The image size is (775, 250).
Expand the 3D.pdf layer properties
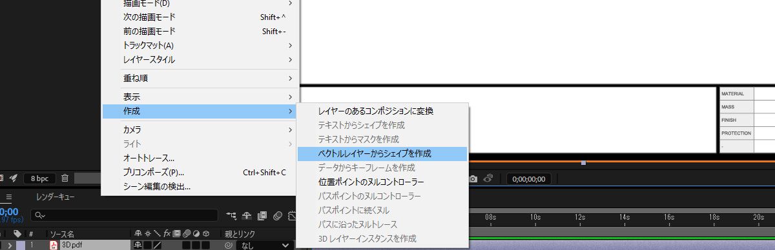10,245
